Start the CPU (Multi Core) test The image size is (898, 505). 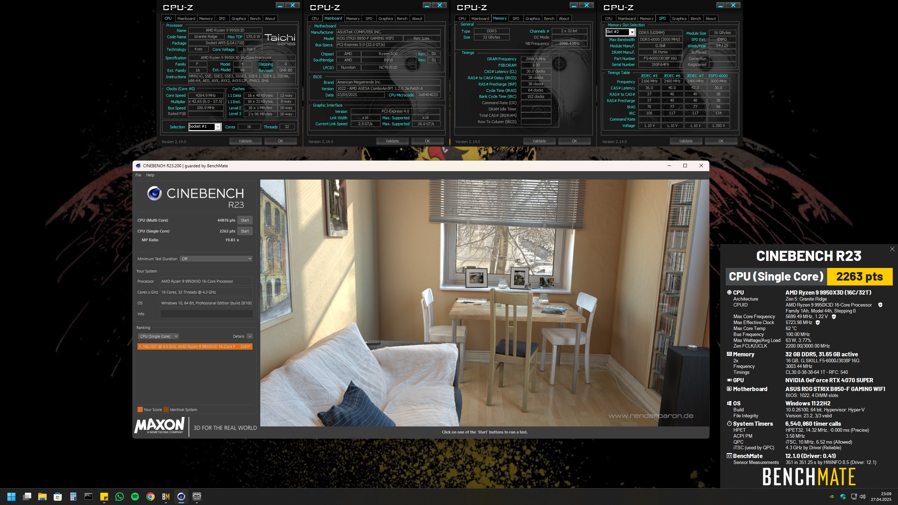(245, 220)
